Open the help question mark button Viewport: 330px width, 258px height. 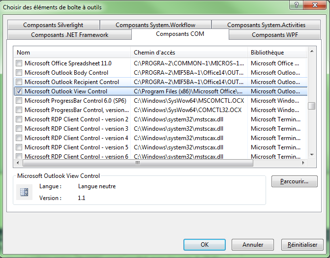[297, 5]
